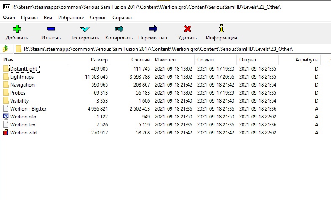Select the file Werlion.nfo
This screenshot has height=200, width=331.
click(23, 117)
